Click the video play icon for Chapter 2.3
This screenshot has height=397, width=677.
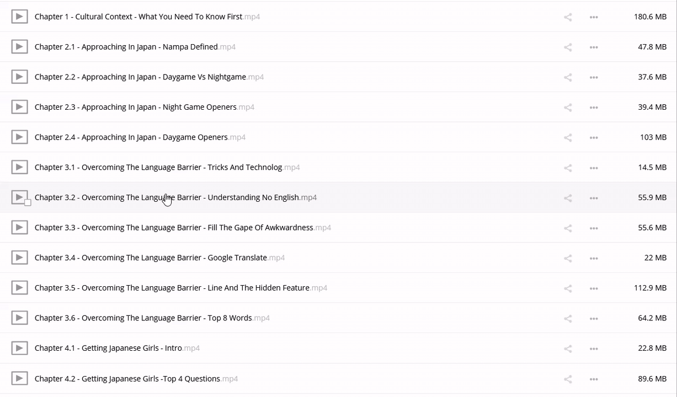(x=19, y=107)
